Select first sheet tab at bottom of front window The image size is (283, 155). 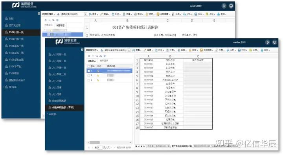(151, 146)
